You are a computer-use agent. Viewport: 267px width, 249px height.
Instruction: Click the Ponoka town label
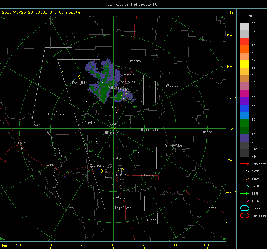tap(135, 61)
